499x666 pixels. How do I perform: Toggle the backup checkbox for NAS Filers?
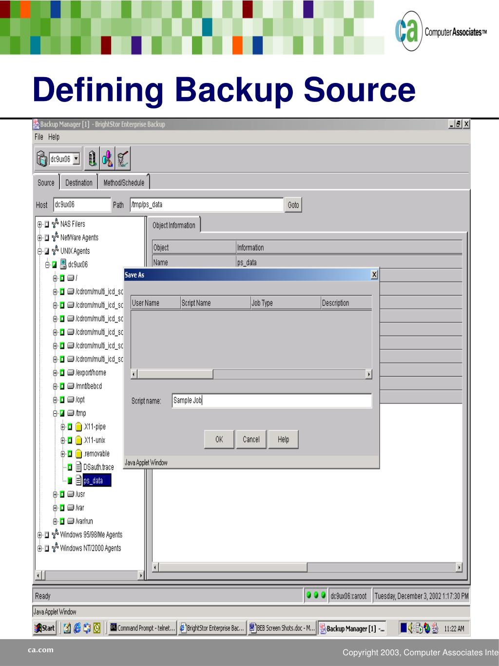(x=47, y=224)
